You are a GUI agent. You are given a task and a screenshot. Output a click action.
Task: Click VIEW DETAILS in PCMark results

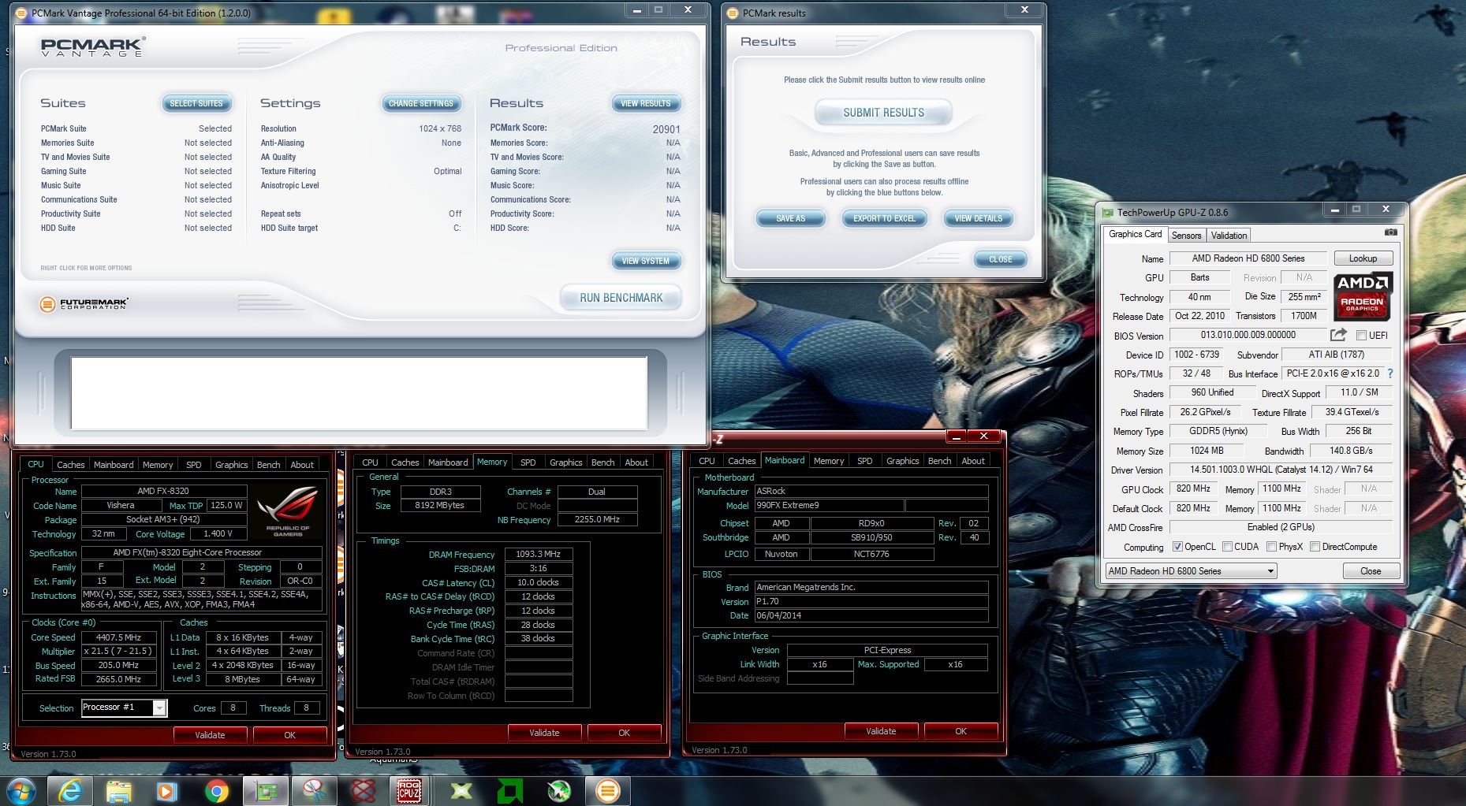tap(978, 218)
